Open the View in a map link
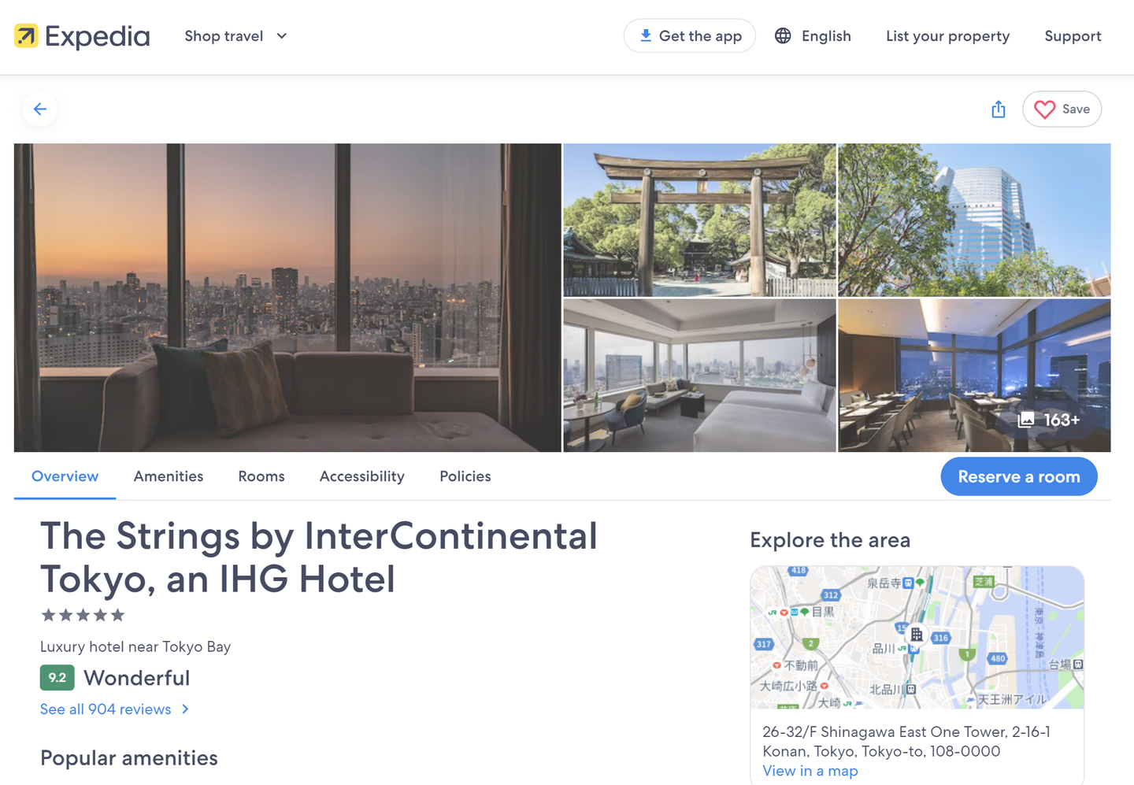This screenshot has width=1134, height=785. coord(810,771)
